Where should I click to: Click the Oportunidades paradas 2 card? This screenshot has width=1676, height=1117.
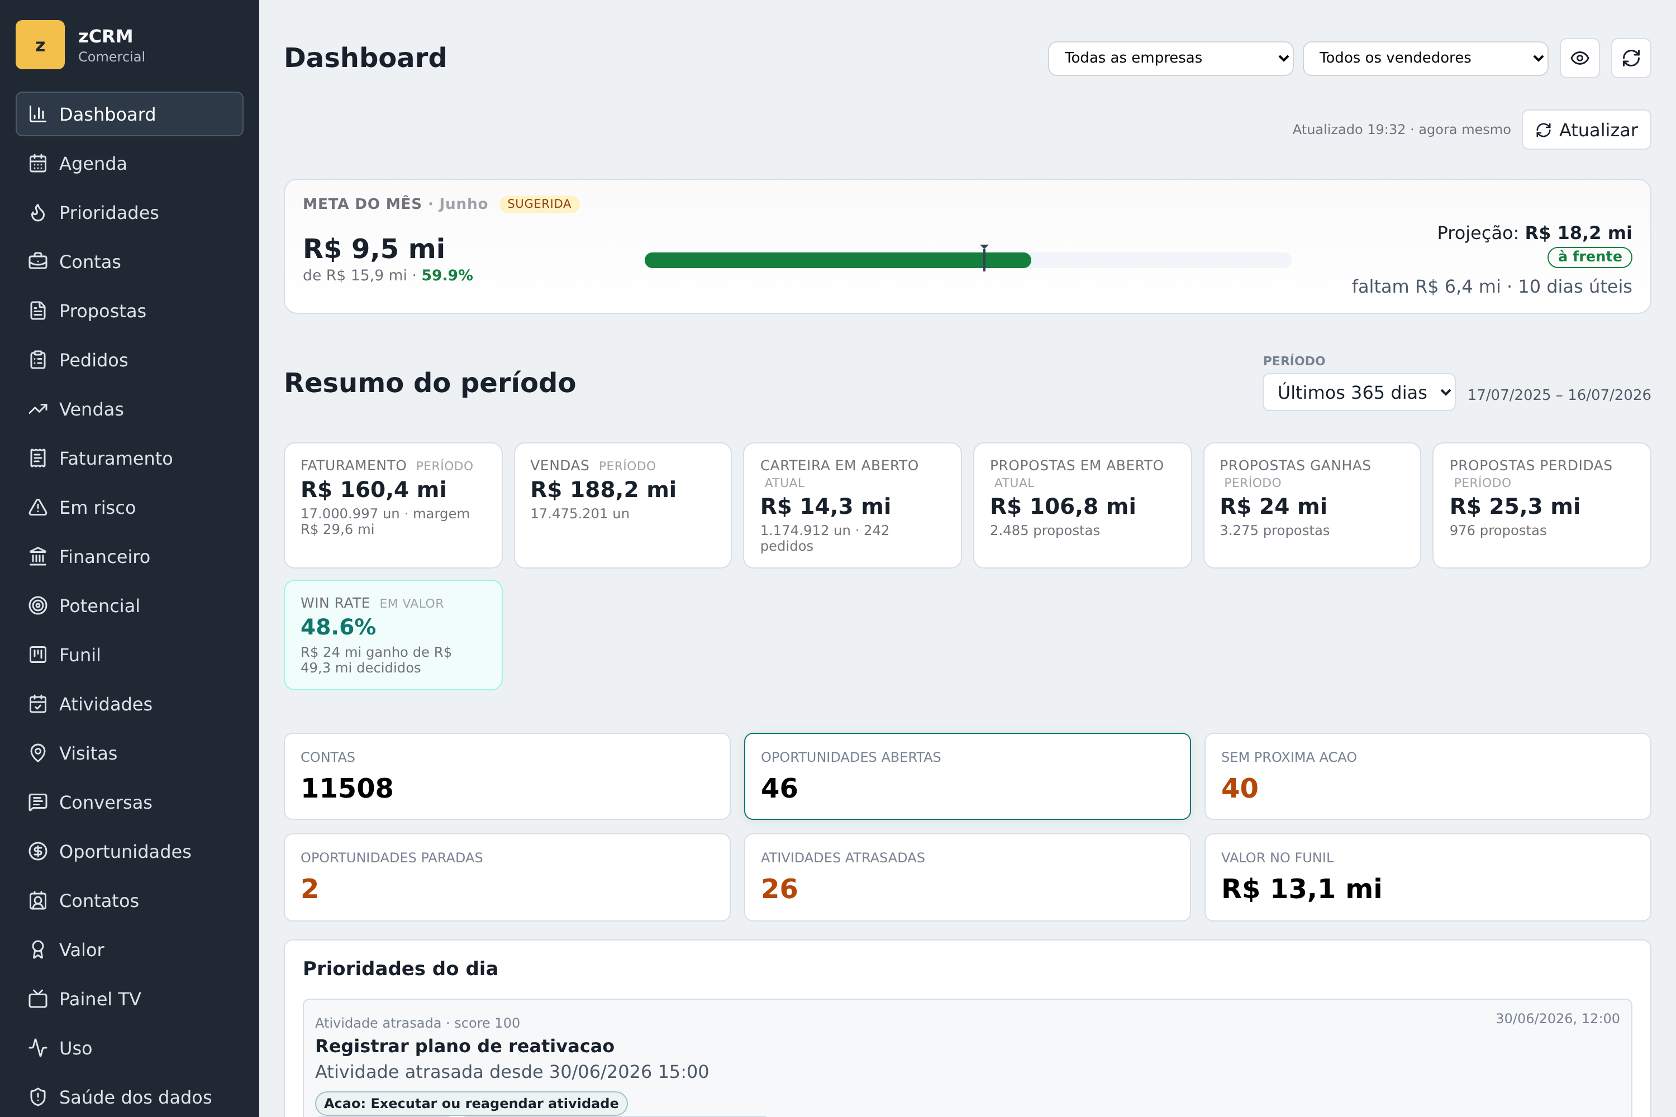507,877
